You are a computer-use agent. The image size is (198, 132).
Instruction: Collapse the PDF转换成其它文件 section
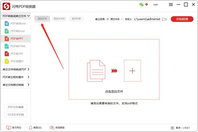coord(16,16)
